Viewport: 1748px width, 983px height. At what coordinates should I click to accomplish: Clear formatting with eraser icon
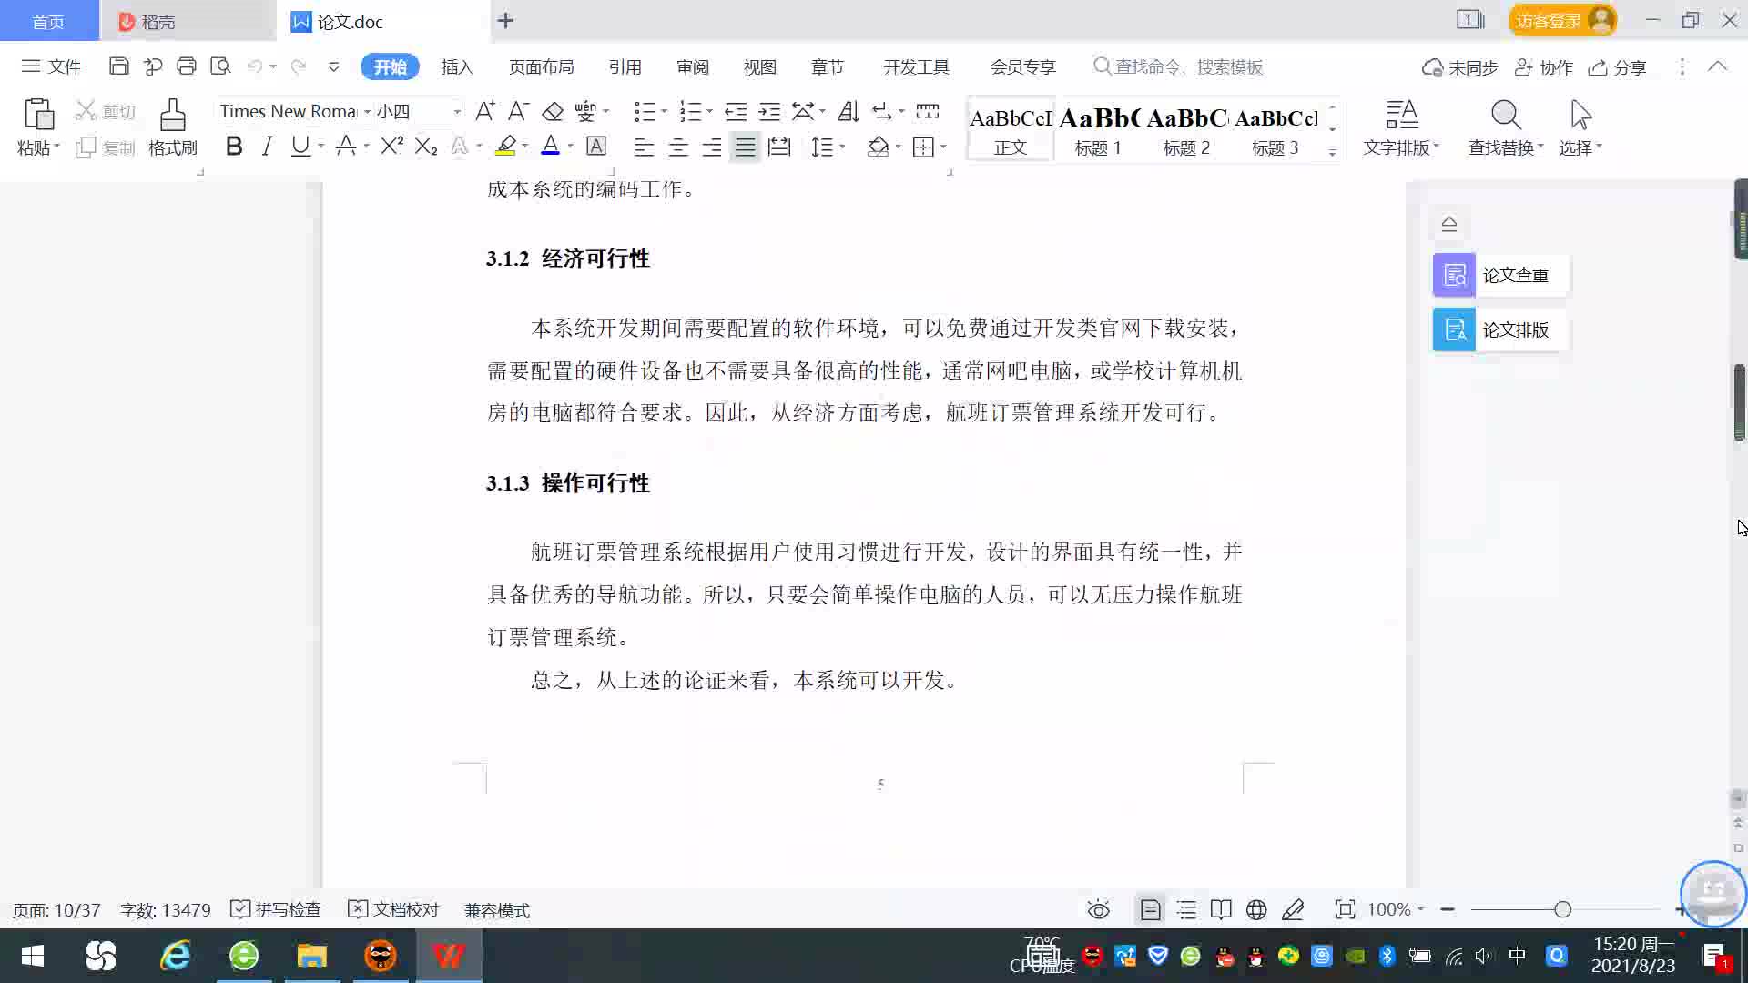(553, 111)
